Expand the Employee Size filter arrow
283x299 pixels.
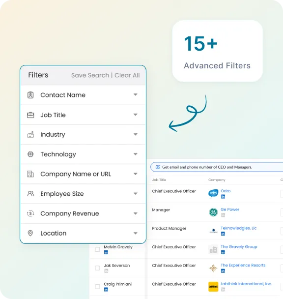click(135, 194)
